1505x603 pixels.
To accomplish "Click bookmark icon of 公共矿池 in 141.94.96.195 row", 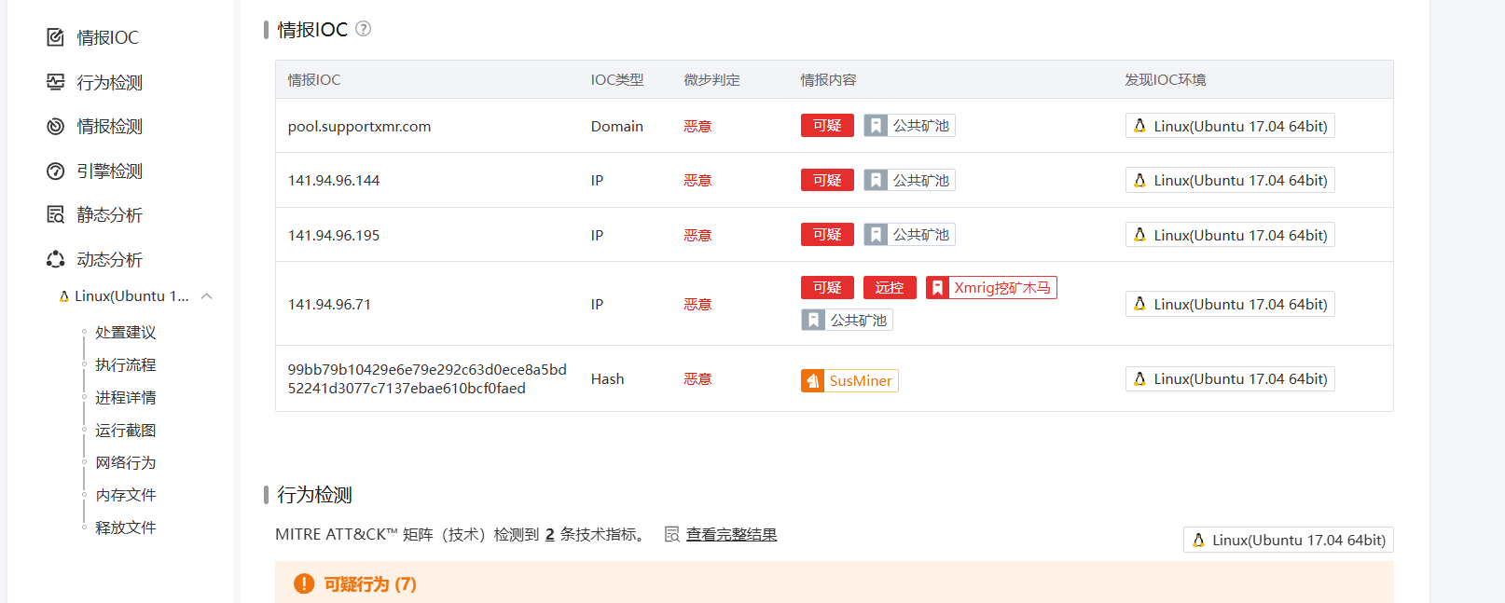I will (x=876, y=235).
